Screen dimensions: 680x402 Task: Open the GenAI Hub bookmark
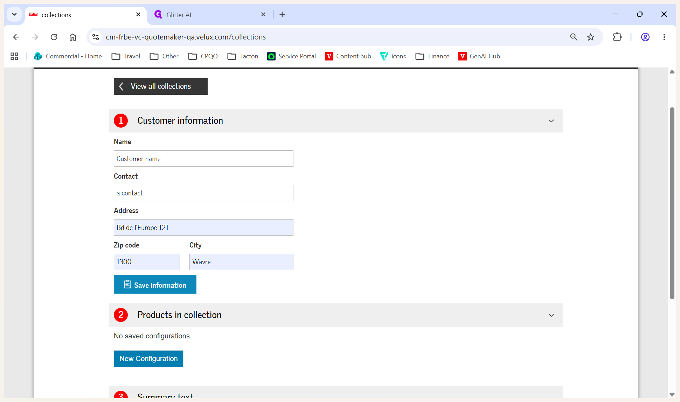coord(479,56)
